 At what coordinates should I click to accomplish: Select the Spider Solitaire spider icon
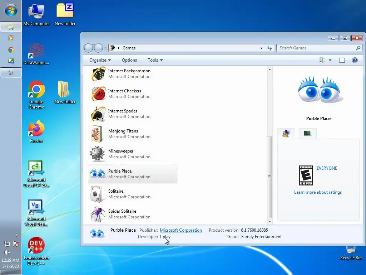[98, 214]
